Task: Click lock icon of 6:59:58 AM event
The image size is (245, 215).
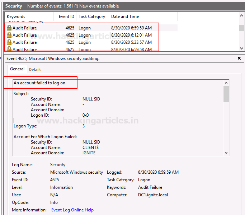Action: coord(9,48)
